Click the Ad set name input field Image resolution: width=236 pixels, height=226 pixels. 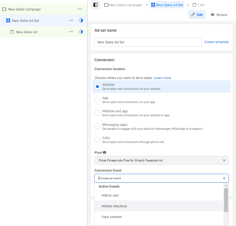[x=148, y=42]
